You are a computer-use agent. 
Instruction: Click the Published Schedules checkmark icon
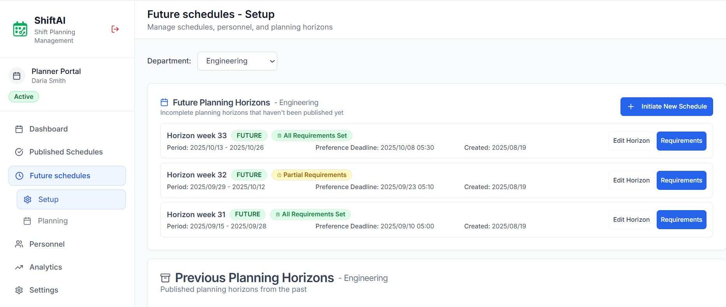tap(19, 152)
